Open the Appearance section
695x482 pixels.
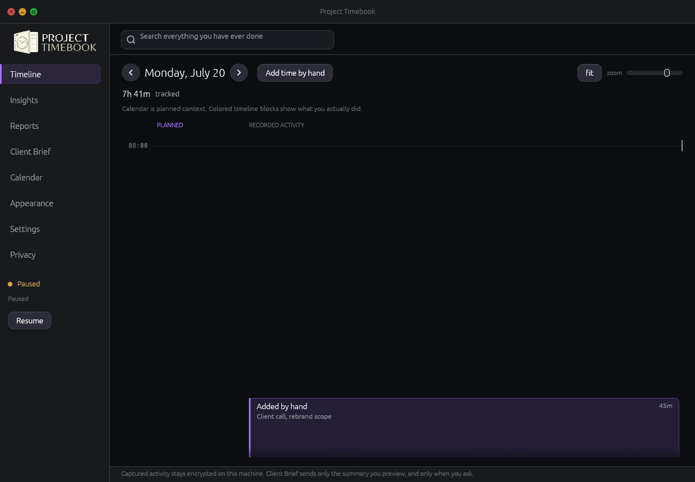pos(51,203)
